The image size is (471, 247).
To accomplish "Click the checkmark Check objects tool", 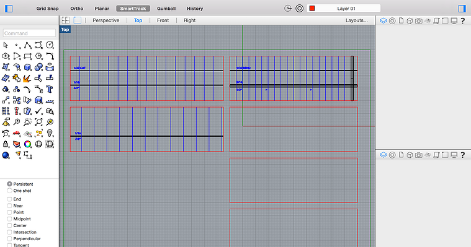I will coord(38,111).
